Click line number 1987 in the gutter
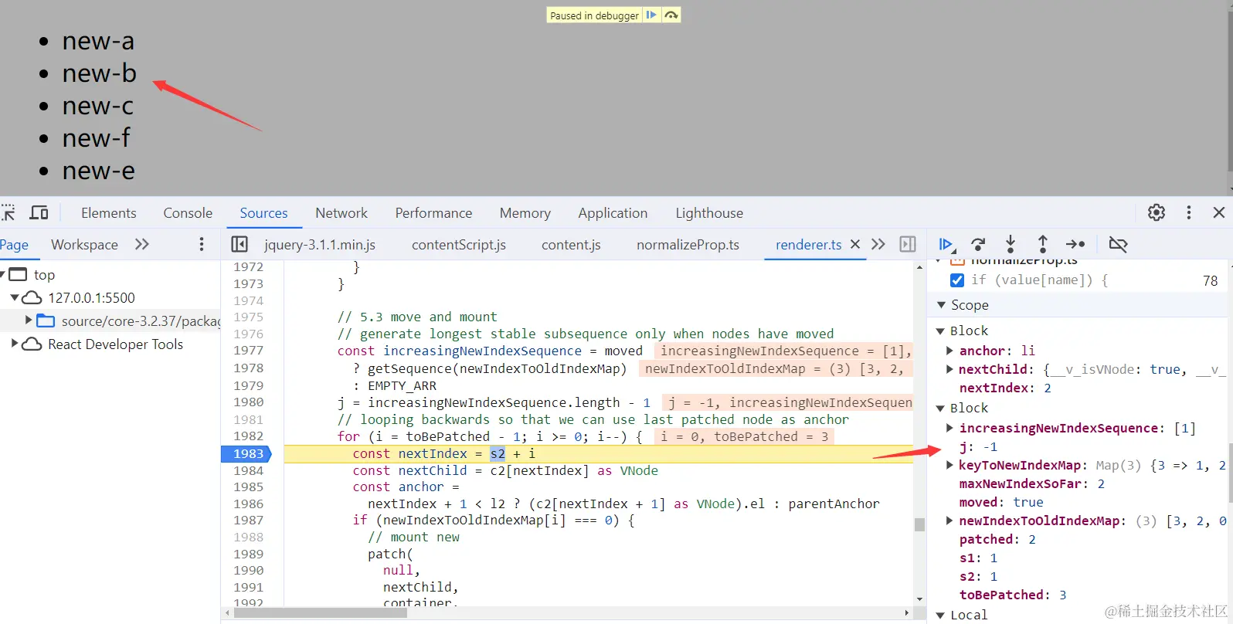1233x624 pixels. click(249, 521)
